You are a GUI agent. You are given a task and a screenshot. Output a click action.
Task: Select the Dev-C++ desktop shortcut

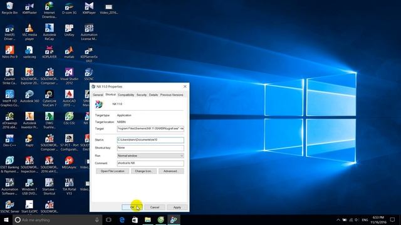tap(10, 140)
